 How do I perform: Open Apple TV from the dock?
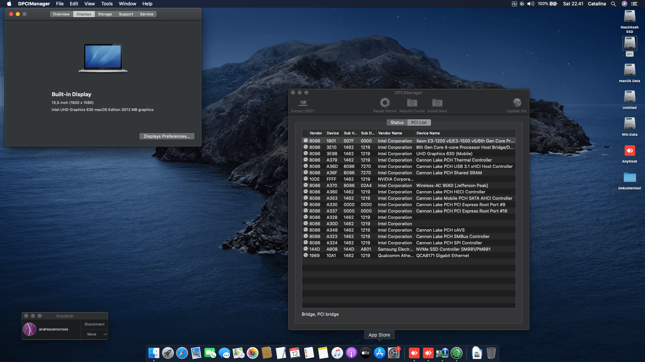pos(365,353)
